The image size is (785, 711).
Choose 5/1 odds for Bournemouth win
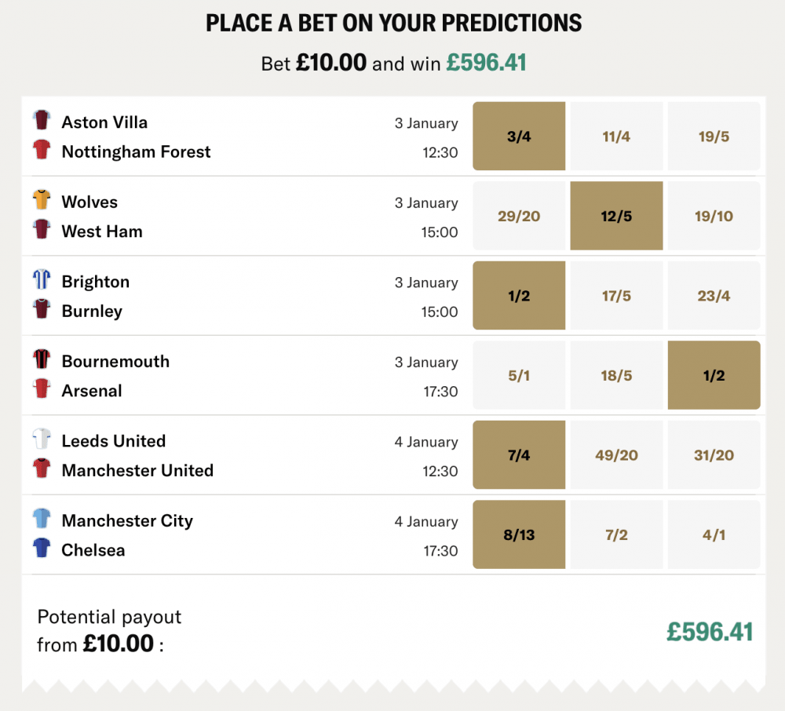point(518,375)
